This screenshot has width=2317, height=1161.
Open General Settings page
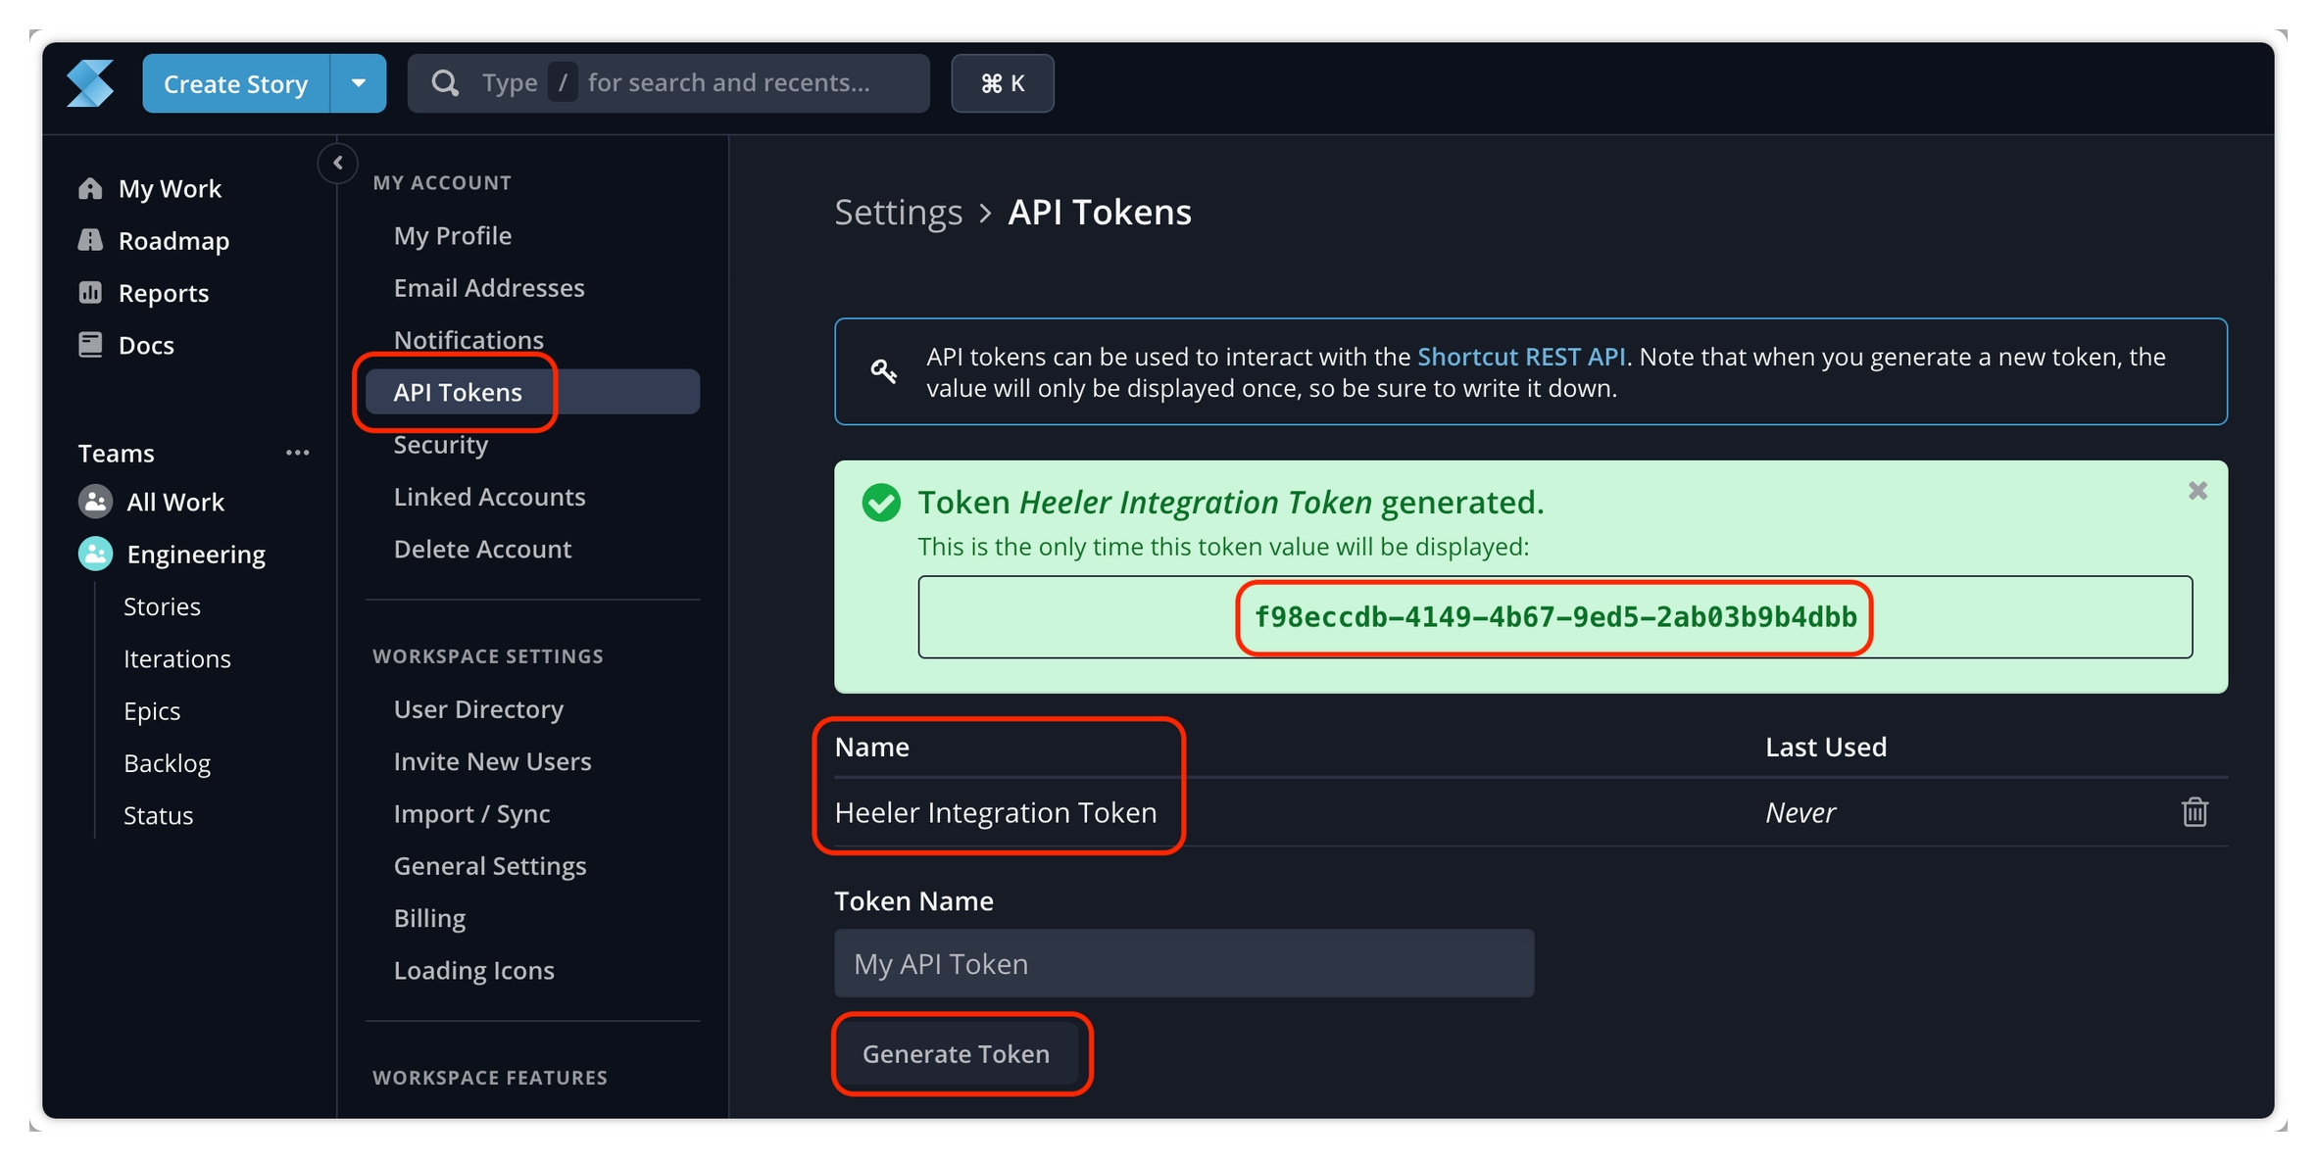[x=490, y=866]
